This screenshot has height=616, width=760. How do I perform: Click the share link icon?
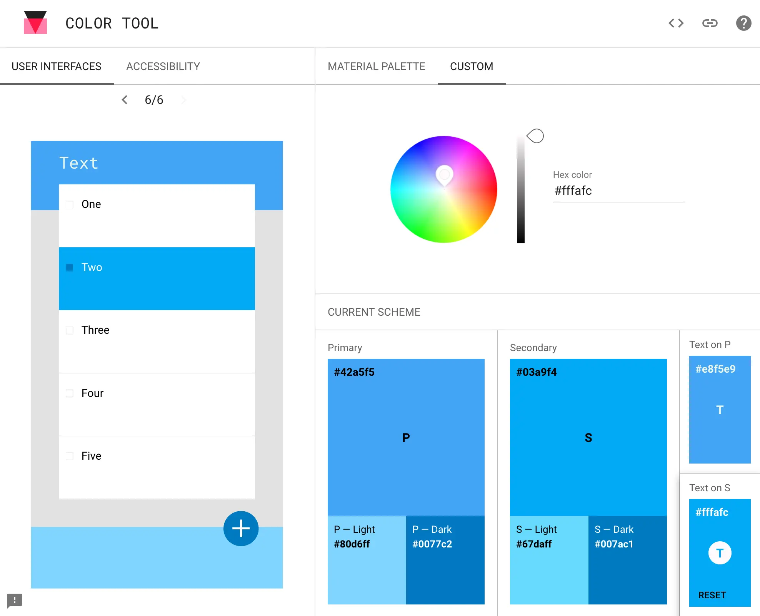click(x=710, y=23)
